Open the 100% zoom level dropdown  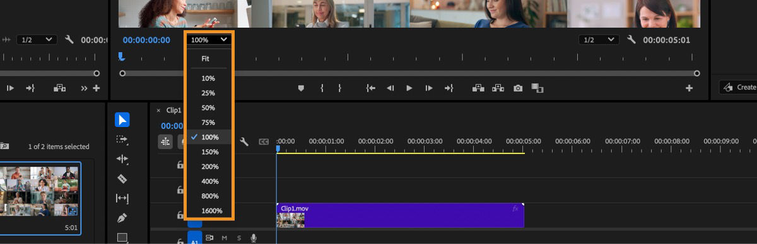pyautogui.click(x=209, y=40)
